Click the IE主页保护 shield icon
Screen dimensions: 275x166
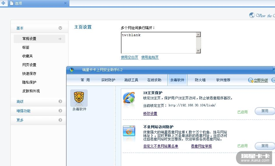[129, 98]
